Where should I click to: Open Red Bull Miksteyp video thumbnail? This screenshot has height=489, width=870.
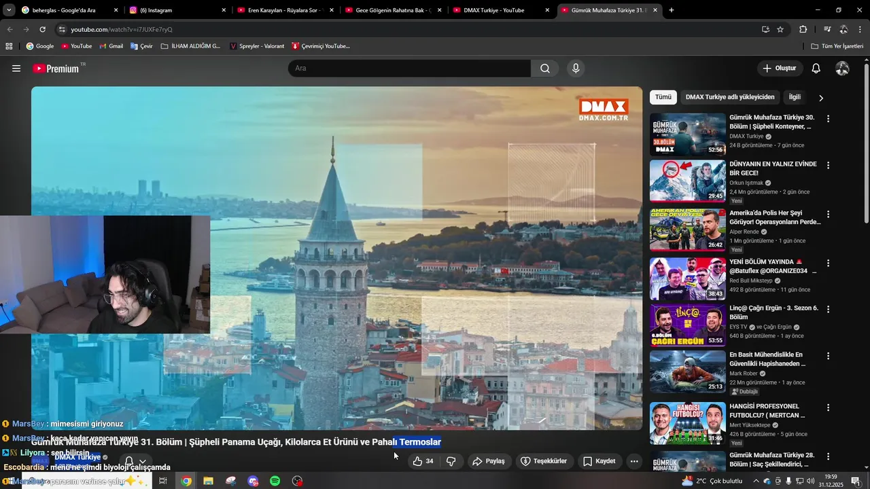pyautogui.click(x=688, y=278)
